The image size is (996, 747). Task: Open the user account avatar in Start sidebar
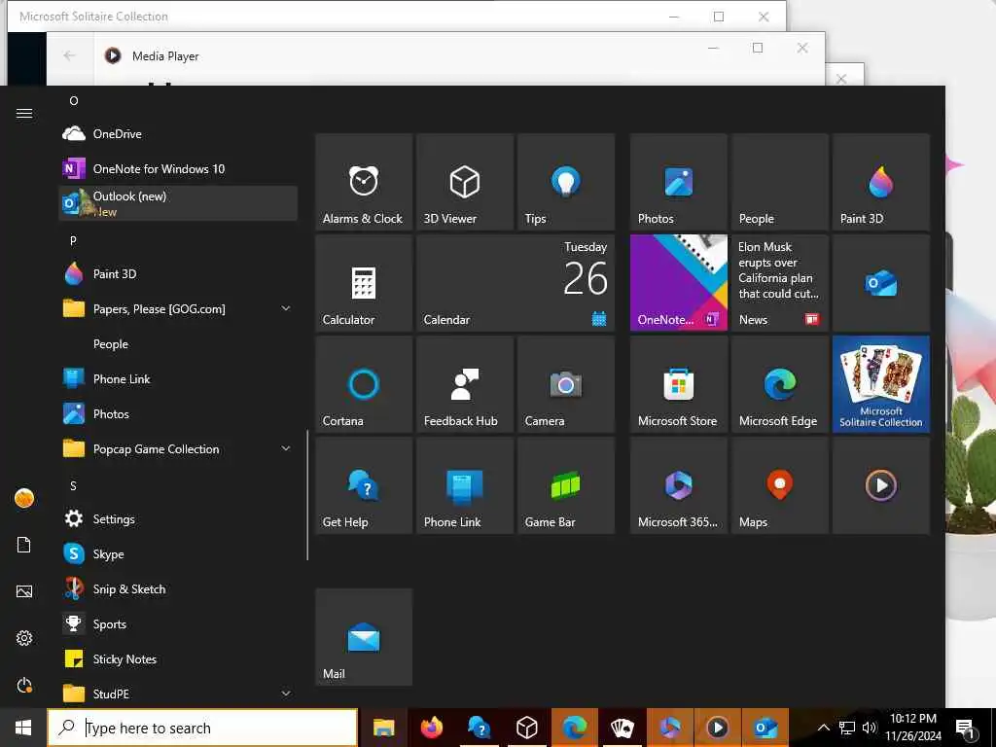[24, 498]
